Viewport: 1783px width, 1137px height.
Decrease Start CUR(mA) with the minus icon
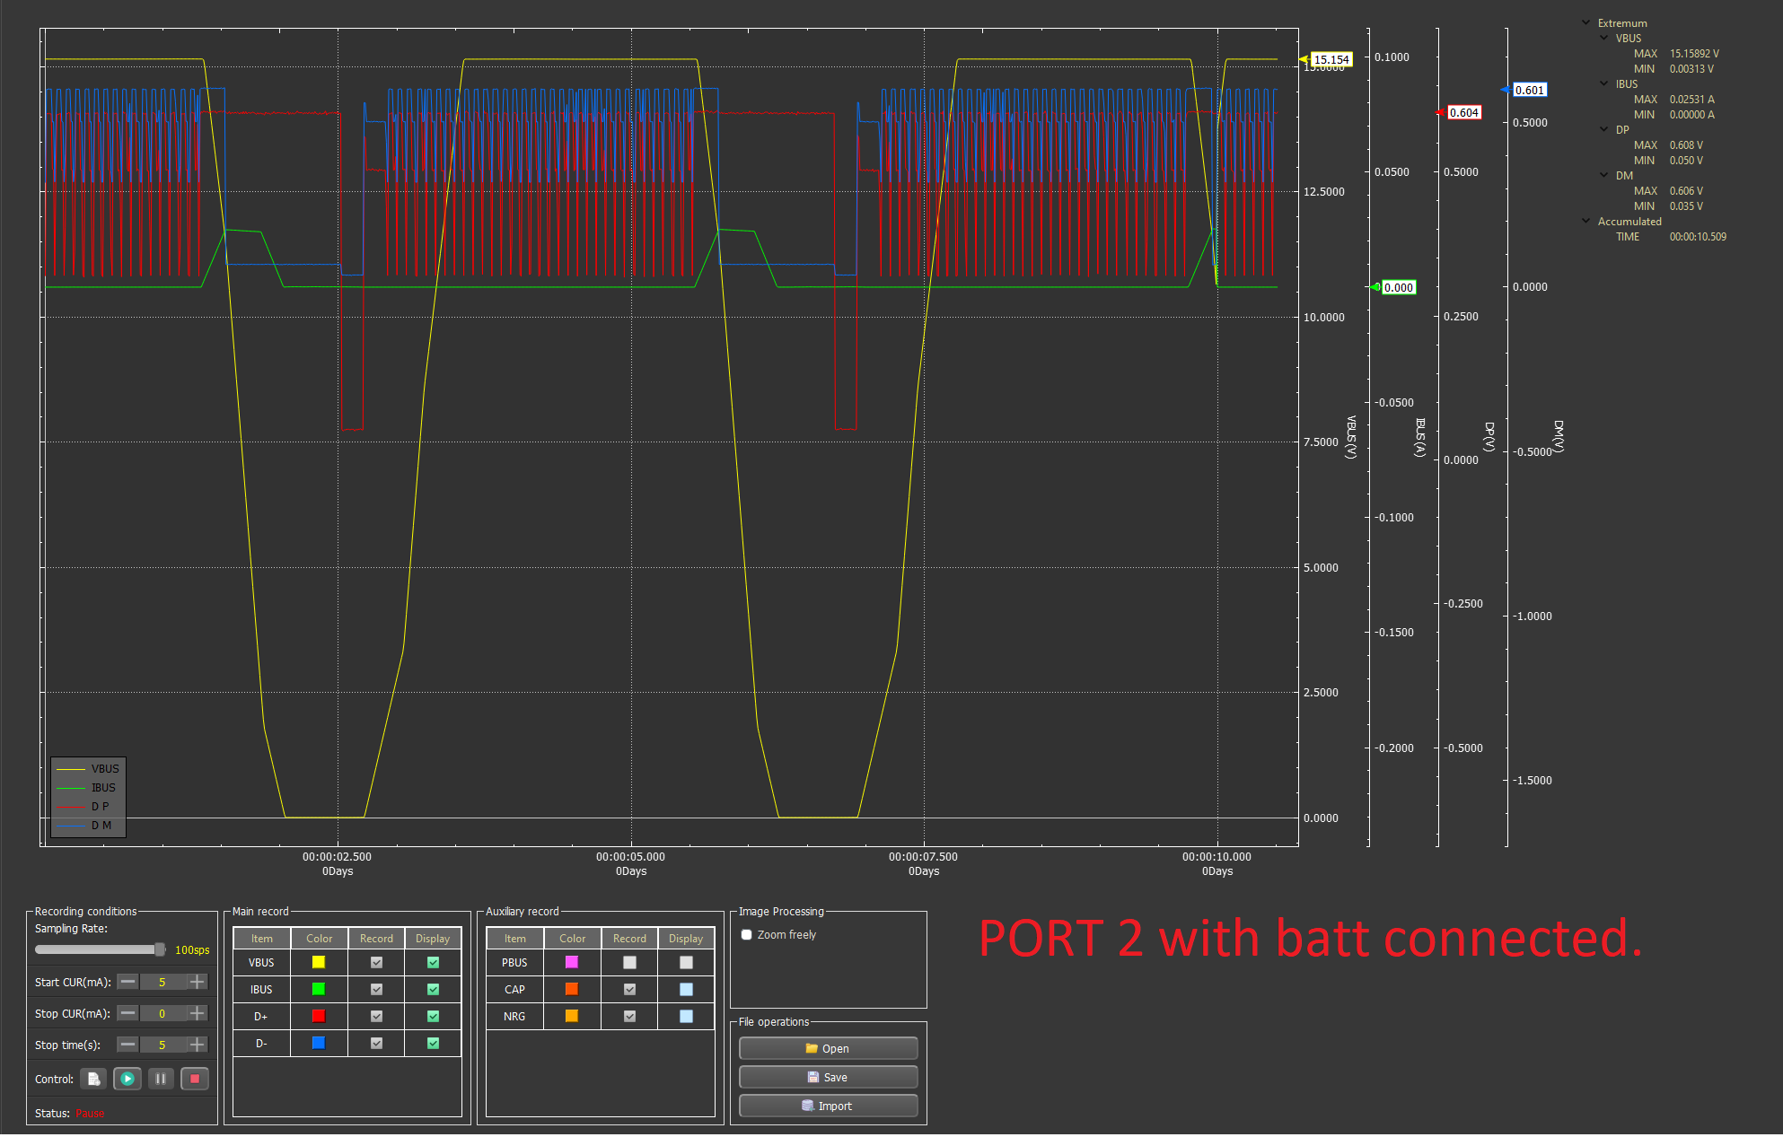tap(128, 982)
